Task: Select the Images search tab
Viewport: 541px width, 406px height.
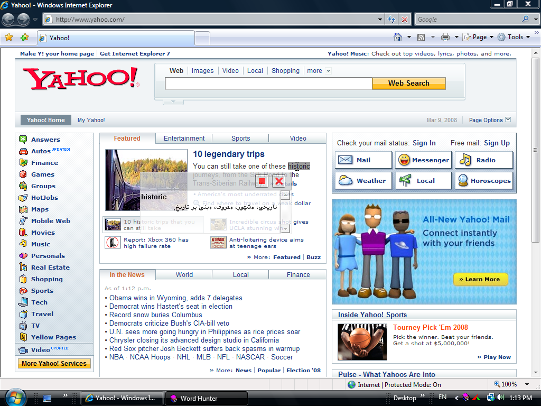Action: [202, 71]
